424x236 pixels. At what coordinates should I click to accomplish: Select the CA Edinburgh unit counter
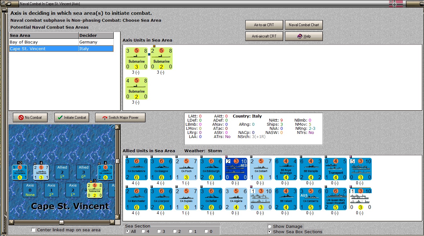[x=211, y=169]
